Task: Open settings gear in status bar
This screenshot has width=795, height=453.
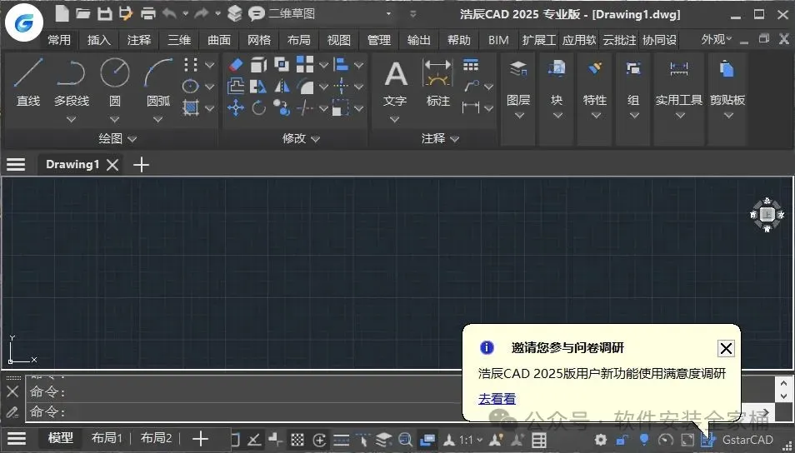Action: (x=600, y=440)
